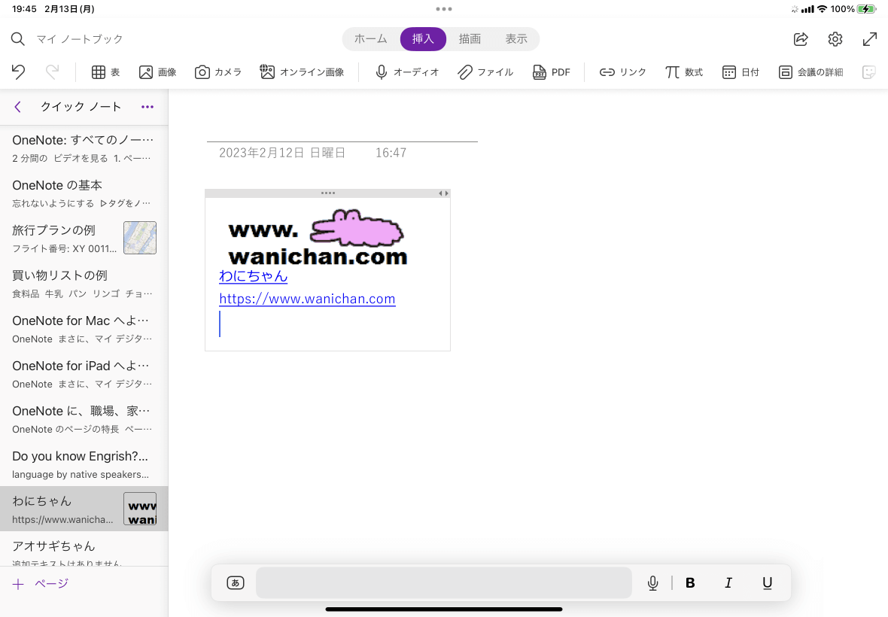Open the OneNote に、職場、家… page
The image size is (888, 617).
(x=84, y=419)
